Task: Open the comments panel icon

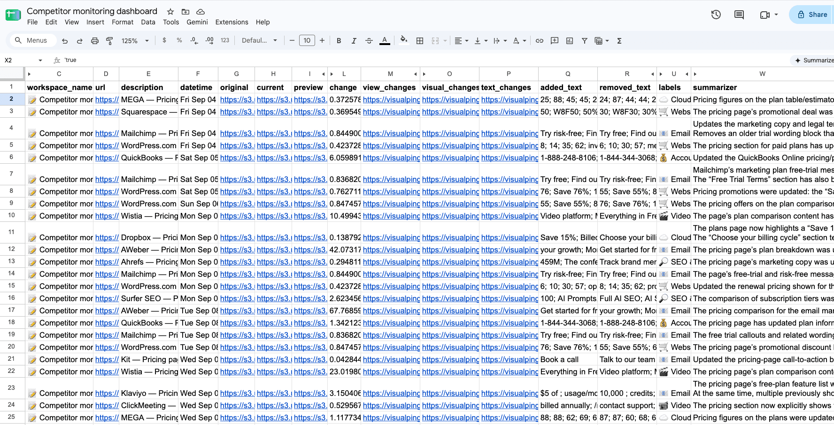Action: [x=739, y=15]
